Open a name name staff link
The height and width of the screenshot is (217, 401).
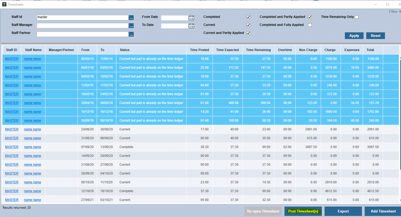pos(32,59)
